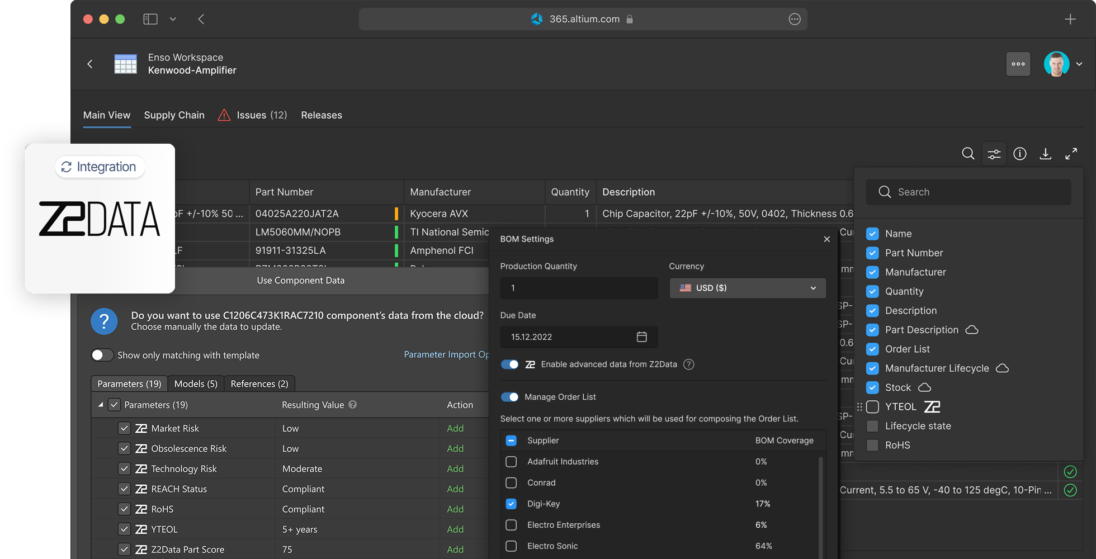The width and height of the screenshot is (1096, 559).
Task: Click Add action for Market Risk
Action: pyautogui.click(x=455, y=428)
